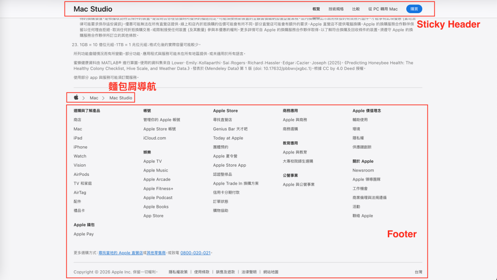Image resolution: width=497 pixels, height=280 pixels.
Task: Open the 商務選購 link
Action: point(290,129)
